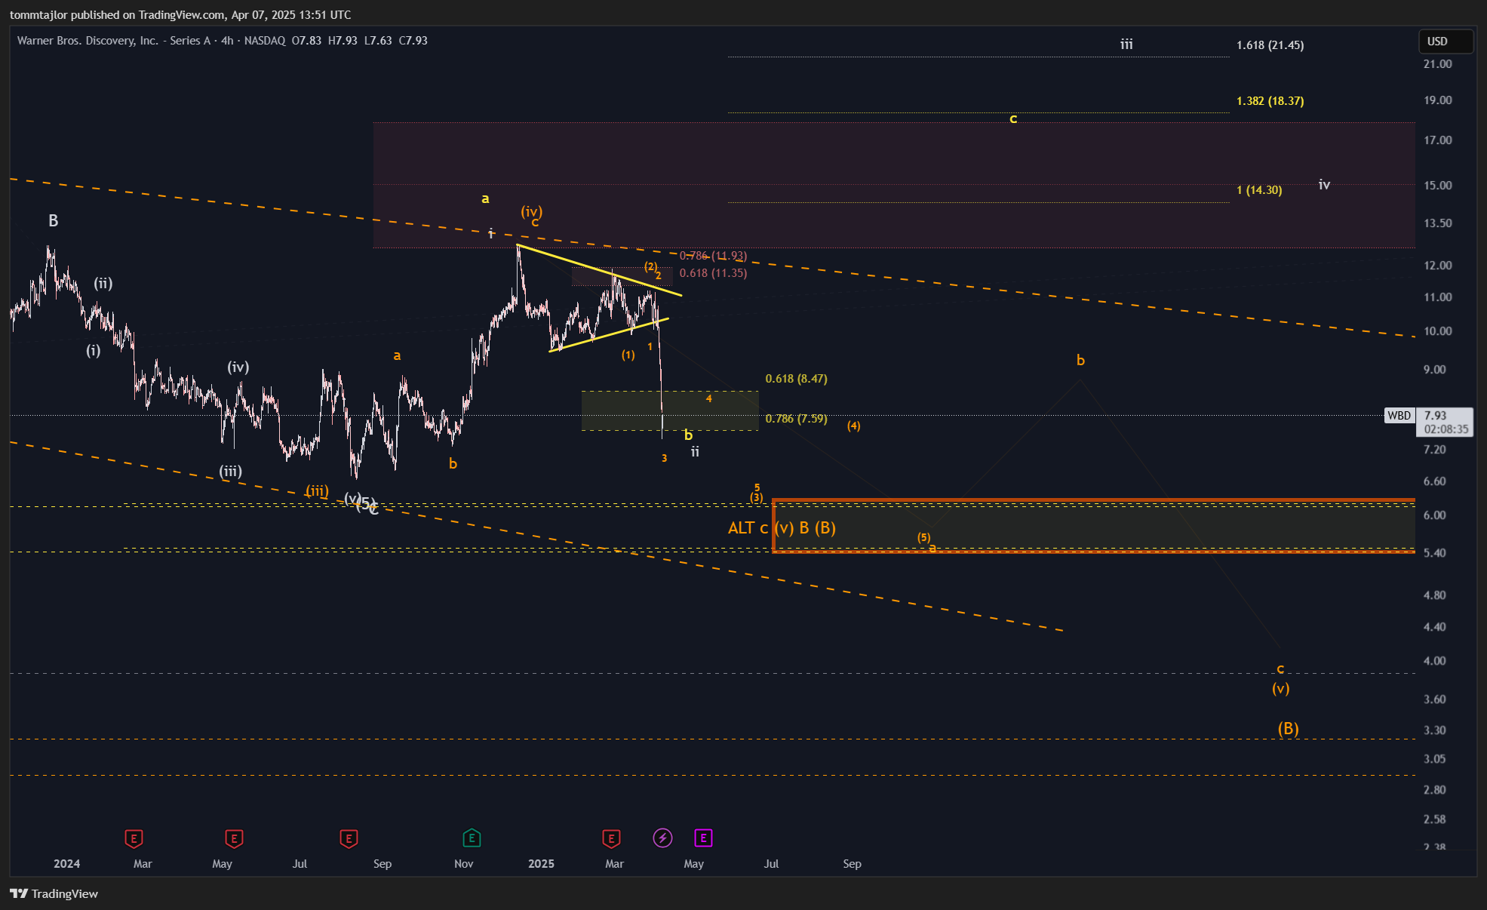
Task: Click the 1.382 (18.37) fib extension label
Action: (1270, 101)
